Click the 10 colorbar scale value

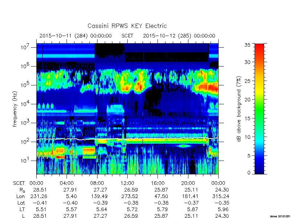point(247,137)
